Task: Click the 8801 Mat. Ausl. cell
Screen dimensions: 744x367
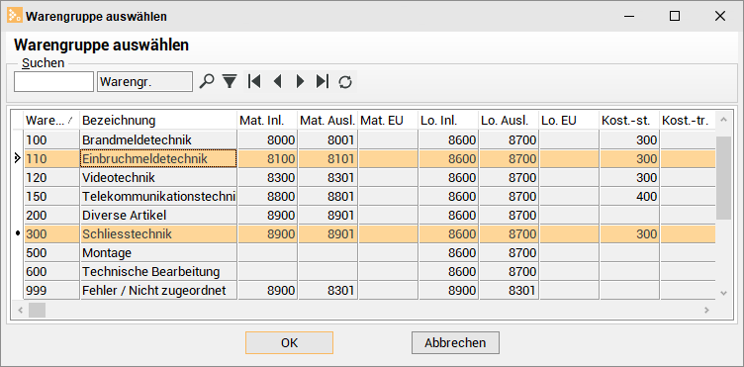Action: (327, 196)
